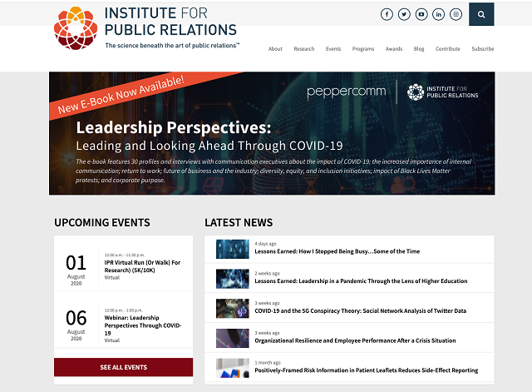Click the '06 August 2020' event date
This screenshot has height=392, width=532.
coord(76,325)
